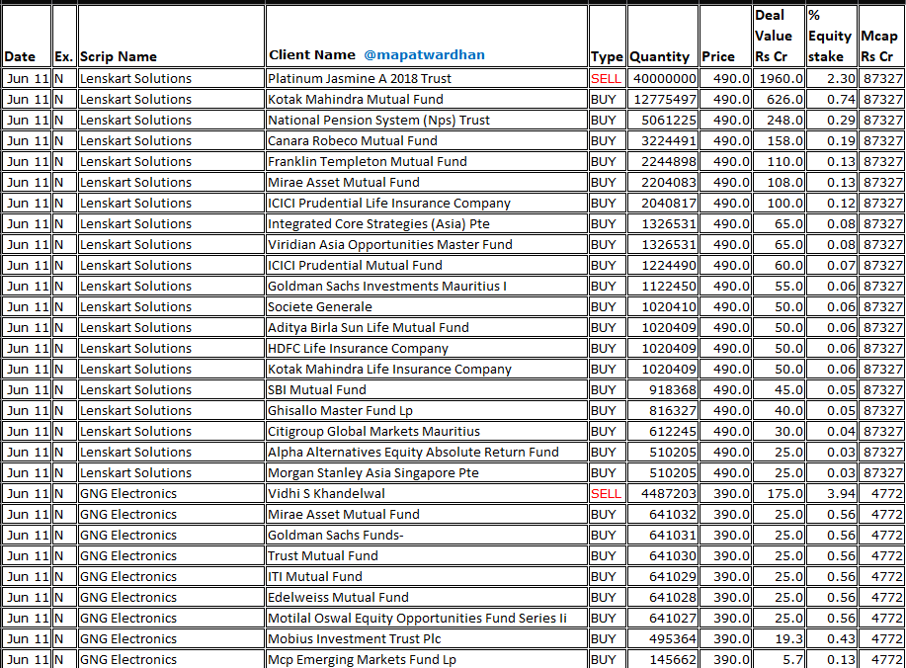The height and width of the screenshot is (668, 906).
Task: Select 'Platinum Jasmine A 2018 Trust' cell
Action: tap(427, 79)
